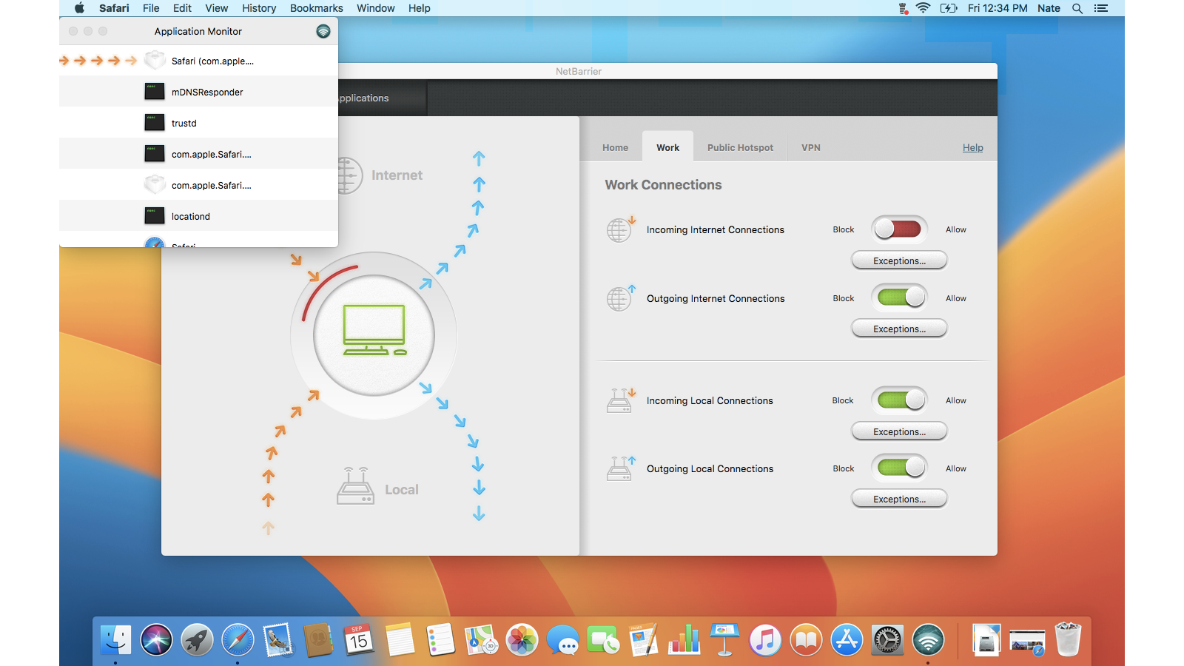Open the History menu
1184x666 pixels.
tap(259, 8)
